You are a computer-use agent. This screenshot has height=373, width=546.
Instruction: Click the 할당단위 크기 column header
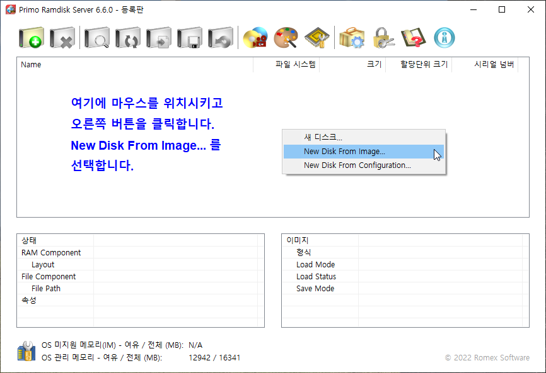pyautogui.click(x=419, y=65)
